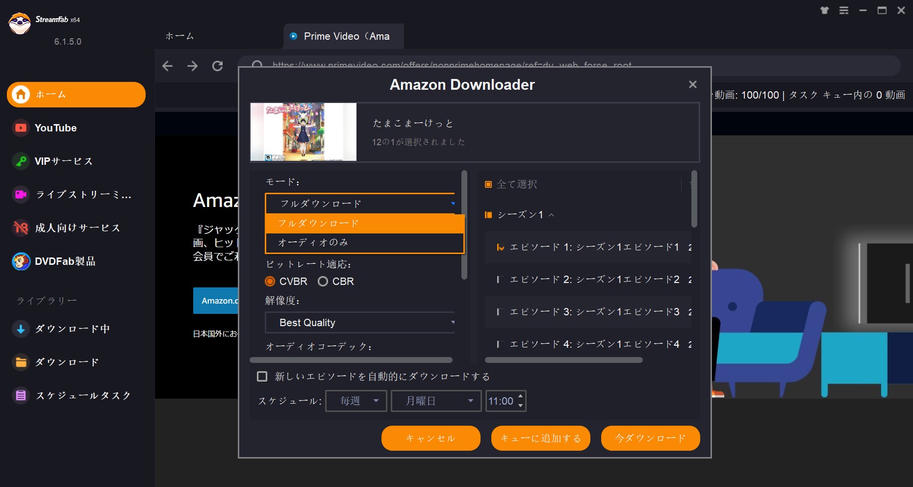This screenshot has height=487, width=913.
Task: Switch to the Prime Video tab
Action: [344, 36]
